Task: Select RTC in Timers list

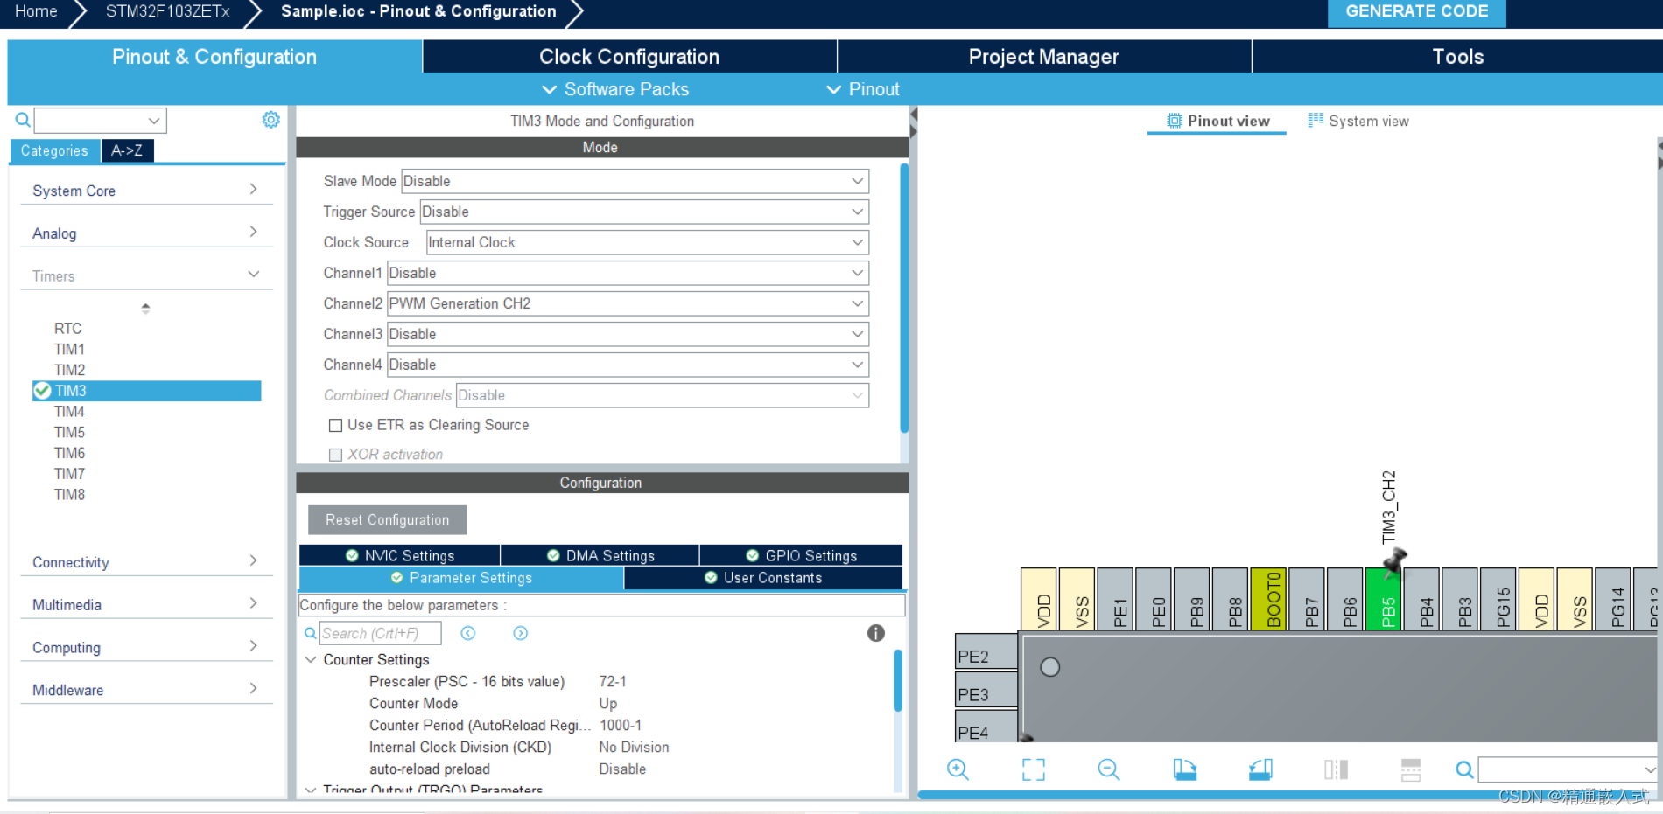Action: click(x=67, y=329)
